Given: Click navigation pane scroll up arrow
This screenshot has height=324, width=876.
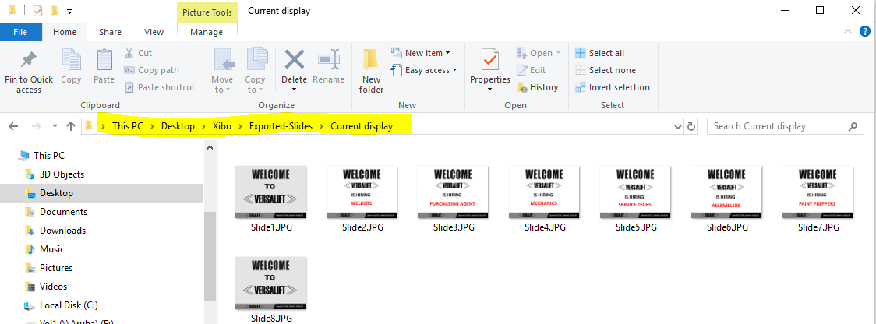Looking at the screenshot, I should pyautogui.click(x=210, y=148).
